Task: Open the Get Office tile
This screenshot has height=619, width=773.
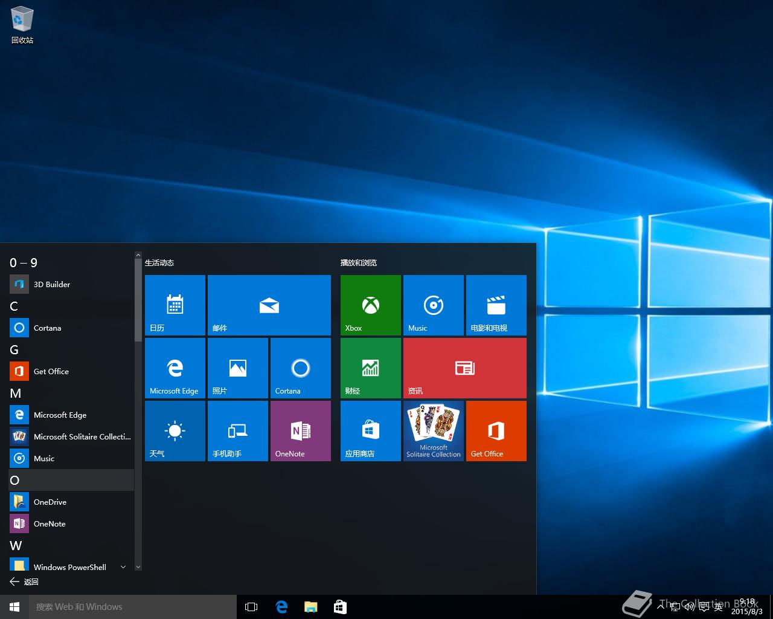Action: tap(496, 431)
